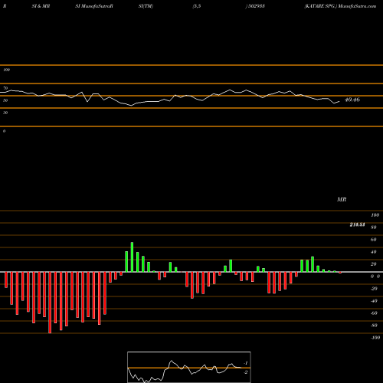Click the -1 label in mini chart
Image resolution: width=383 pixels, height=383 pixels.
click(245, 363)
